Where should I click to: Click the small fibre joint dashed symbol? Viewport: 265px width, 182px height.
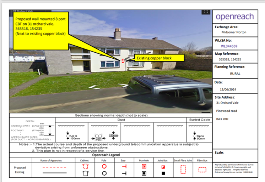(x=183, y=169)
